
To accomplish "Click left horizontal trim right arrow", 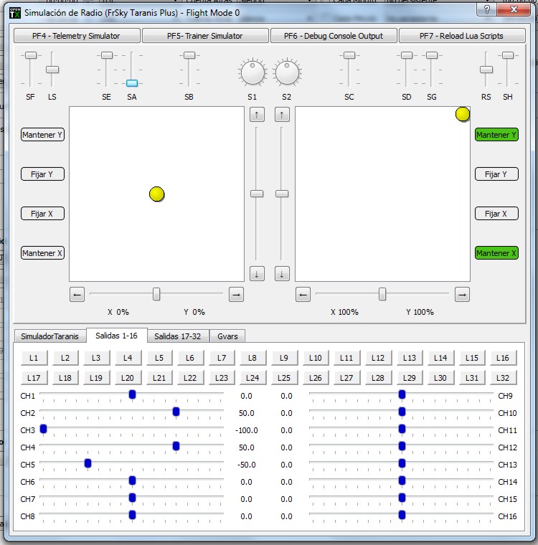I will [x=236, y=295].
